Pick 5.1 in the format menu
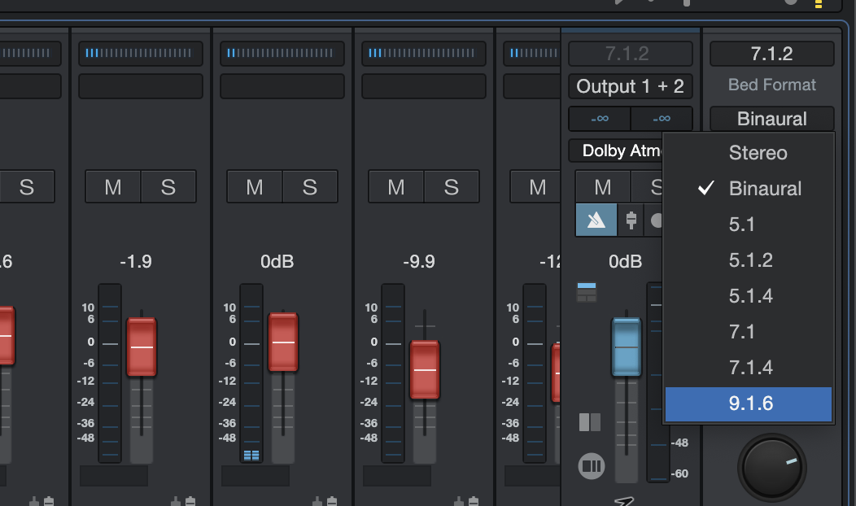The image size is (856, 506). (x=749, y=225)
